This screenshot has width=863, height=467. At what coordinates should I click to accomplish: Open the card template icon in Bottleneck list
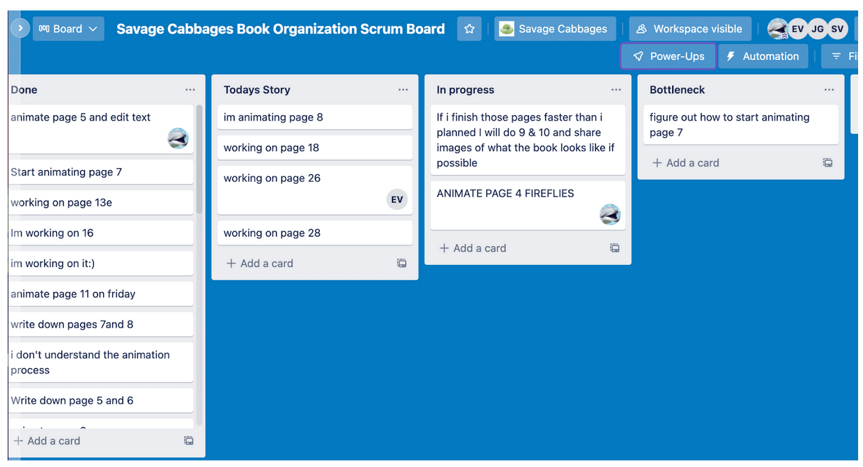click(827, 162)
